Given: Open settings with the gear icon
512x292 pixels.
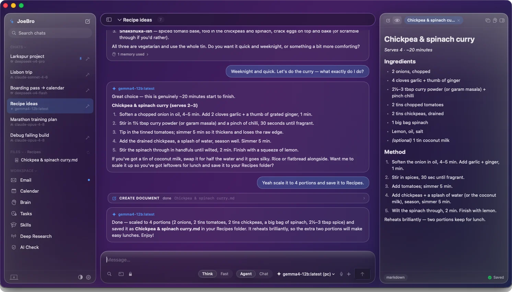Looking at the screenshot, I should 89,277.
